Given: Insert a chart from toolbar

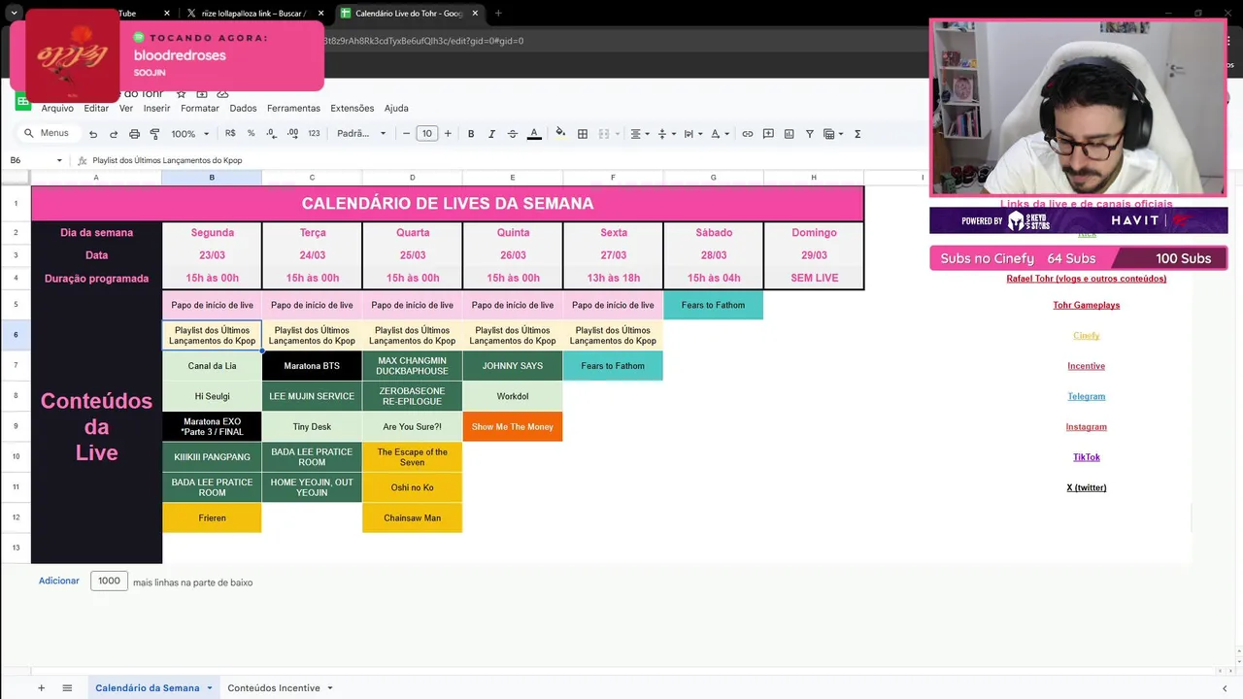Looking at the screenshot, I should [x=789, y=134].
